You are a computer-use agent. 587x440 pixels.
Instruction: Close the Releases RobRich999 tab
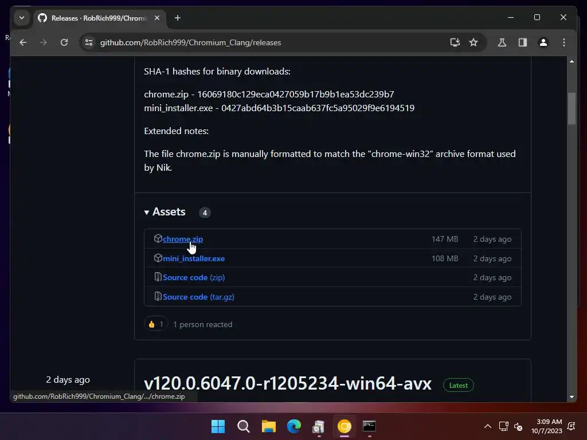point(157,18)
